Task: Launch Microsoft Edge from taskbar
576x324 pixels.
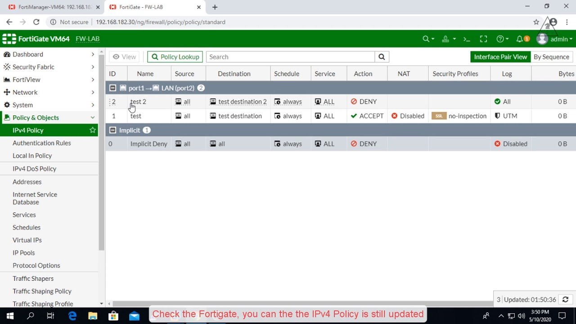Action: point(72,316)
